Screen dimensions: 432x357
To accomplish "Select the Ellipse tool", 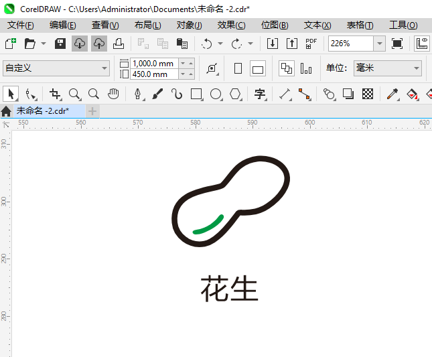I will 216,94.
